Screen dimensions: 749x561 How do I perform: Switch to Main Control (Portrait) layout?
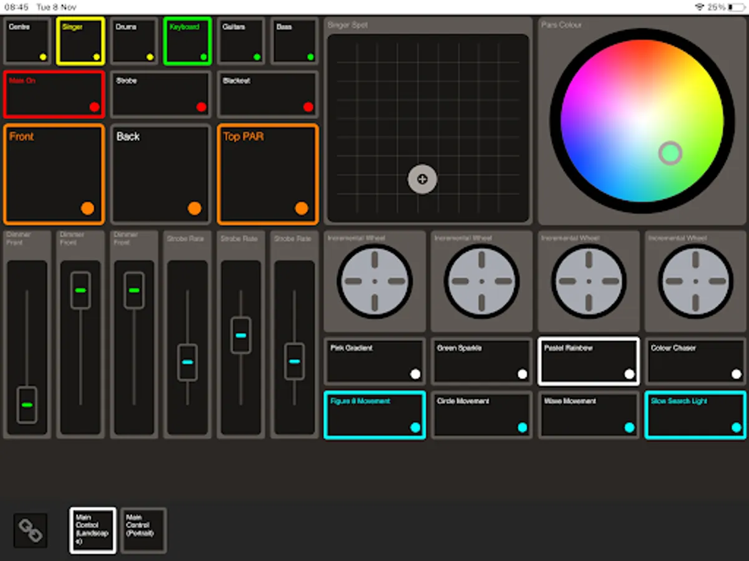pos(144,530)
